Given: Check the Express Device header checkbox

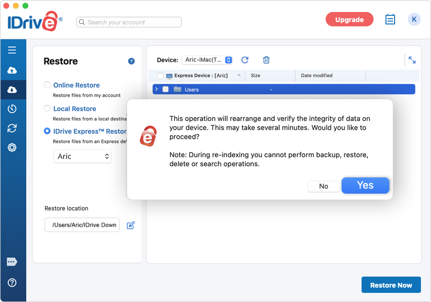Looking at the screenshot, I should [160, 76].
